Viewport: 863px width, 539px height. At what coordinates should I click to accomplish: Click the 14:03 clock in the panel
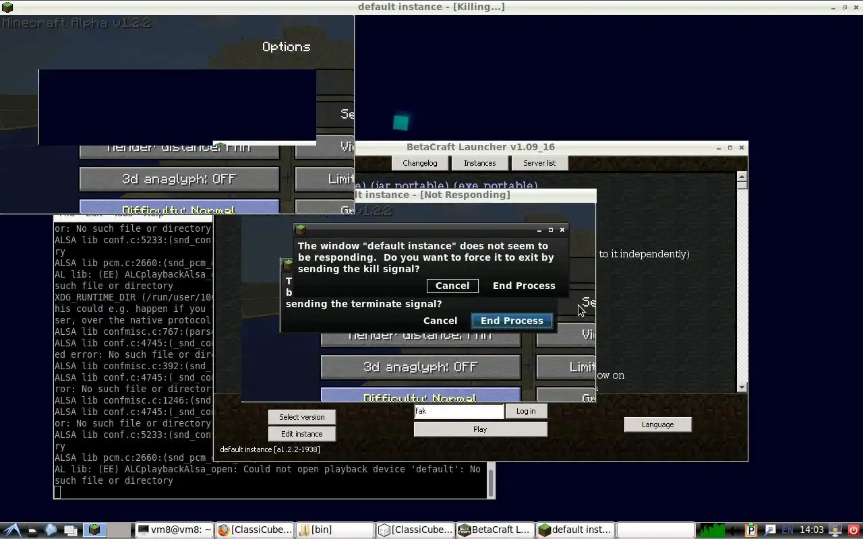[812, 530]
